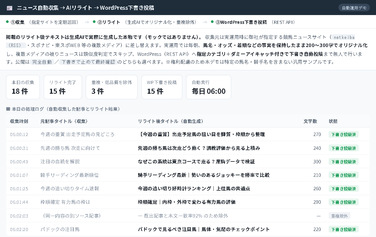Click the 重複除外 status badge
The height and width of the screenshot is (237, 376).
[339, 216]
